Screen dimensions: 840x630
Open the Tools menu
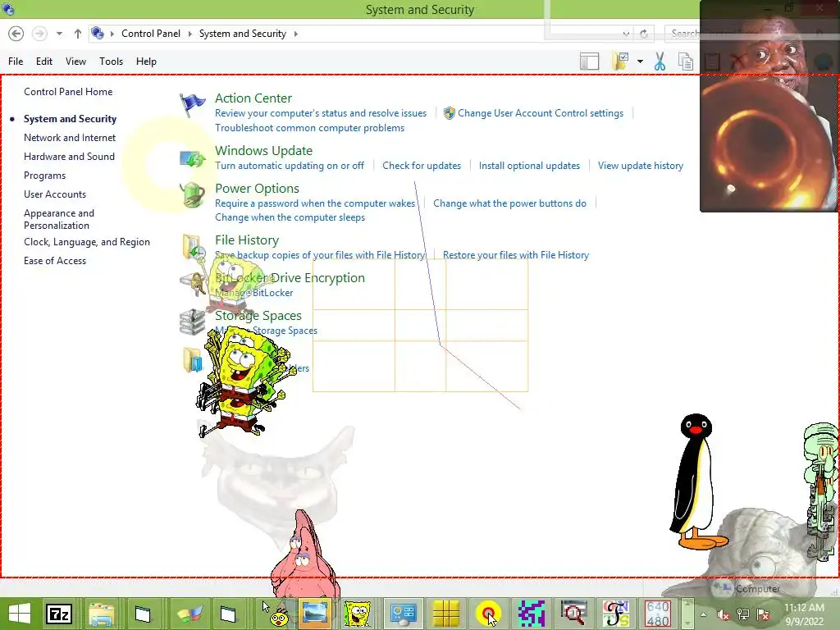[x=111, y=62]
